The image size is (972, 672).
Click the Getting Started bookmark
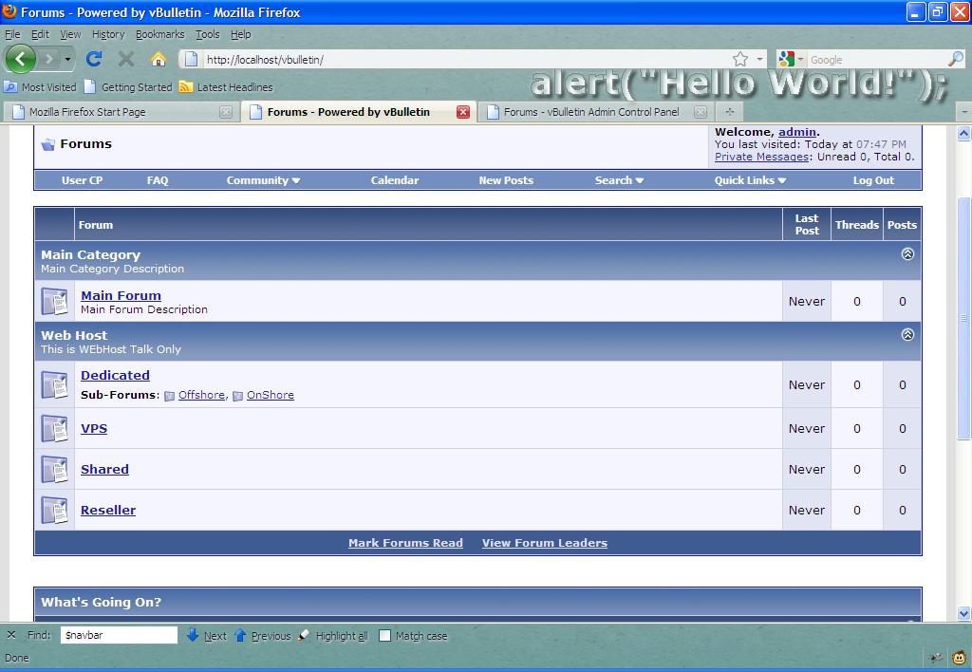point(128,87)
